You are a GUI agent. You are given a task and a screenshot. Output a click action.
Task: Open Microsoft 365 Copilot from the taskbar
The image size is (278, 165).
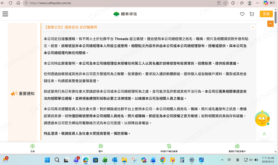click(144, 160)
